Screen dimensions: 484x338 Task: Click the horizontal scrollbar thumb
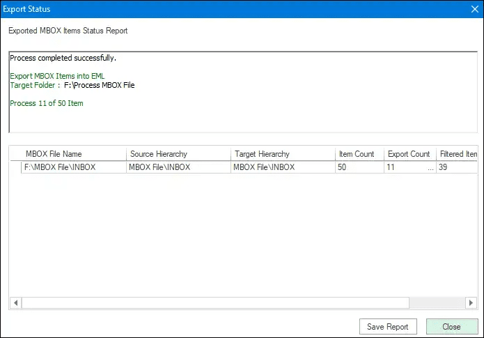point(215,302)
